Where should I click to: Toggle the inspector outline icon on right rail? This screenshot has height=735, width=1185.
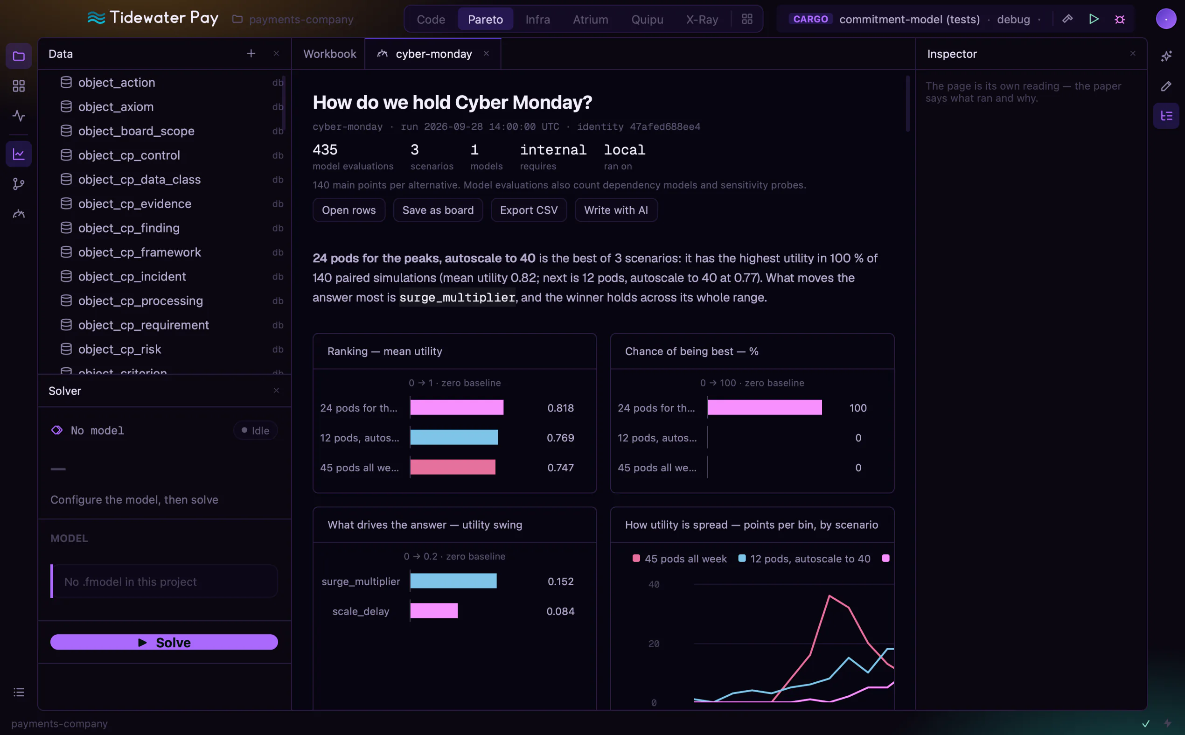click(1165, 116)
